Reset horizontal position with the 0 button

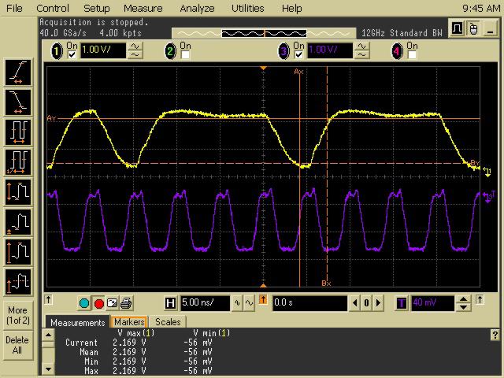click(x=367, y=303)
